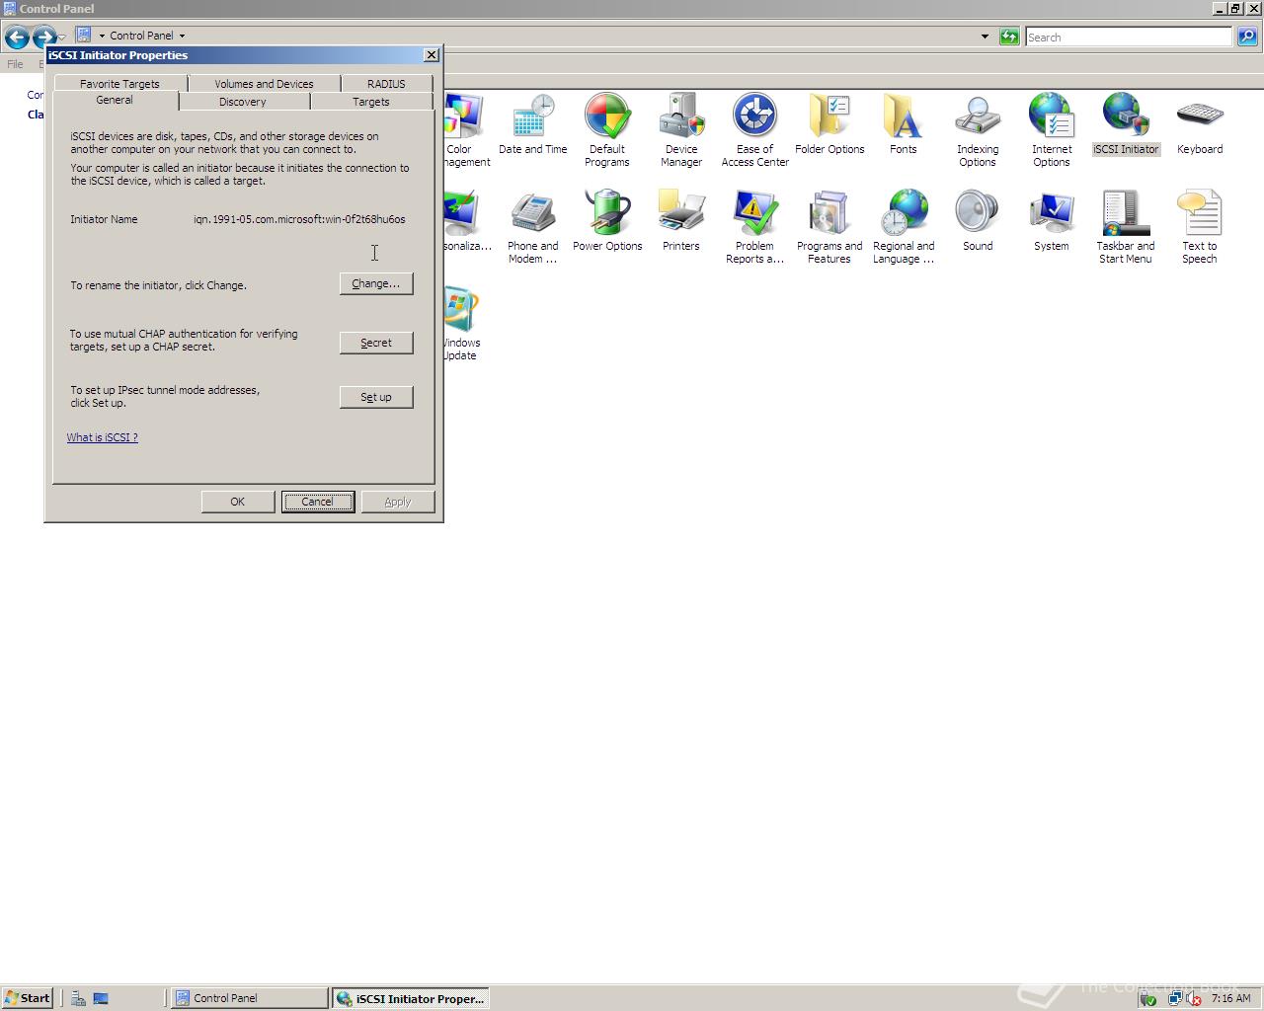
Task: Open the Printers icon
Action: coord(681,222)
